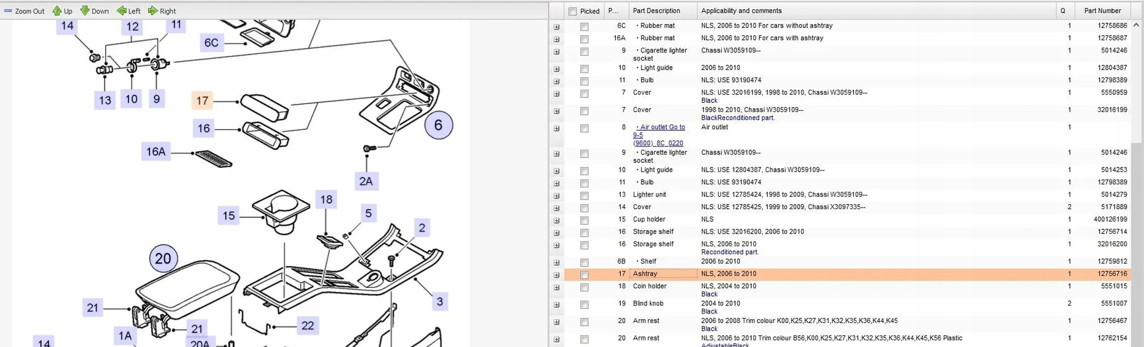
Task: Select part number 12759812 in the Shelf row
Action: point(1112,261)
